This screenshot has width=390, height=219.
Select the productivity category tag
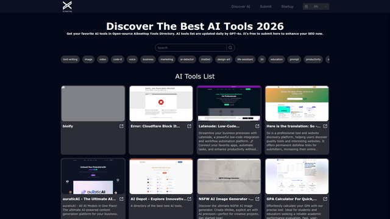click(x=313, y=60)
